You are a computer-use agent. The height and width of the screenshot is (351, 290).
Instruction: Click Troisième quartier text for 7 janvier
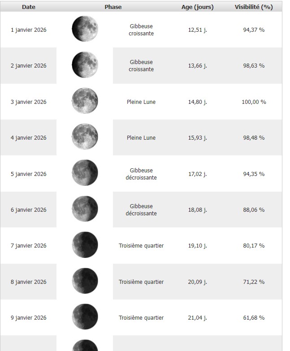click(141, 246)
